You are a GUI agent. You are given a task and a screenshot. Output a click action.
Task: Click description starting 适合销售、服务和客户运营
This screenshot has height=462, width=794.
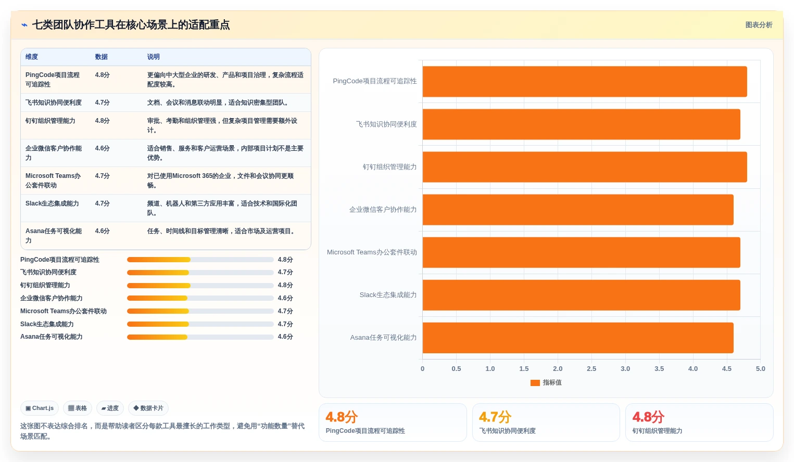click(225, 153)
